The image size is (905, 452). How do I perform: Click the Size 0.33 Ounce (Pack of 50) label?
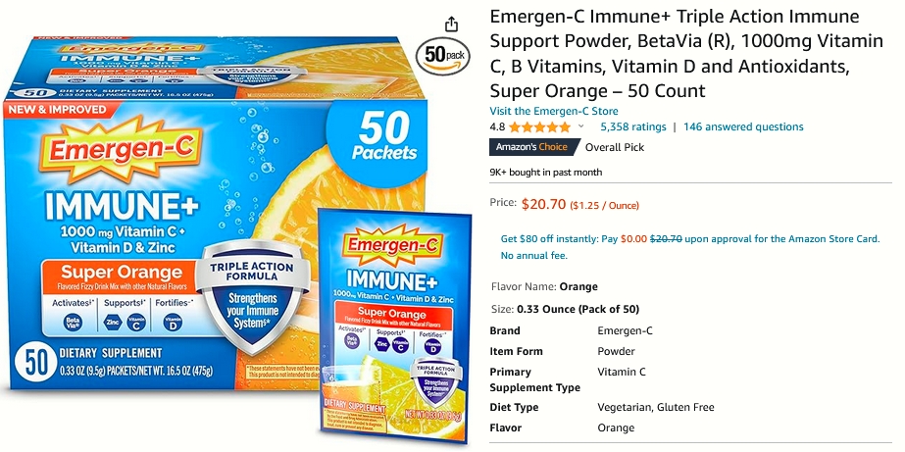[565, 310]
